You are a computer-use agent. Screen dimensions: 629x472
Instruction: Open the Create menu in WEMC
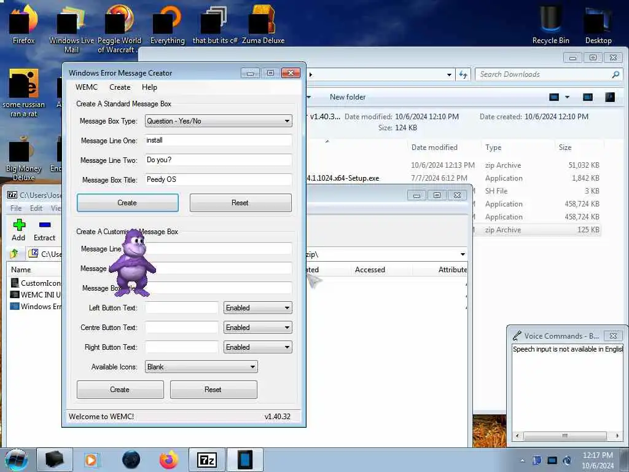click(x=120, y=87)
